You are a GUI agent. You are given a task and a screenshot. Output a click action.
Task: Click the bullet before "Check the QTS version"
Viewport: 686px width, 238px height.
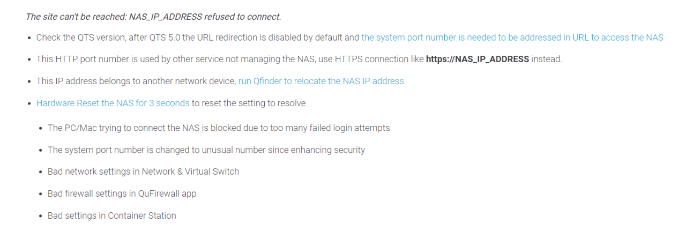coord(28,38)
